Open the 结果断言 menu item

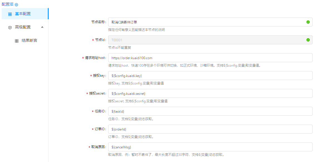tap(29, 40)
